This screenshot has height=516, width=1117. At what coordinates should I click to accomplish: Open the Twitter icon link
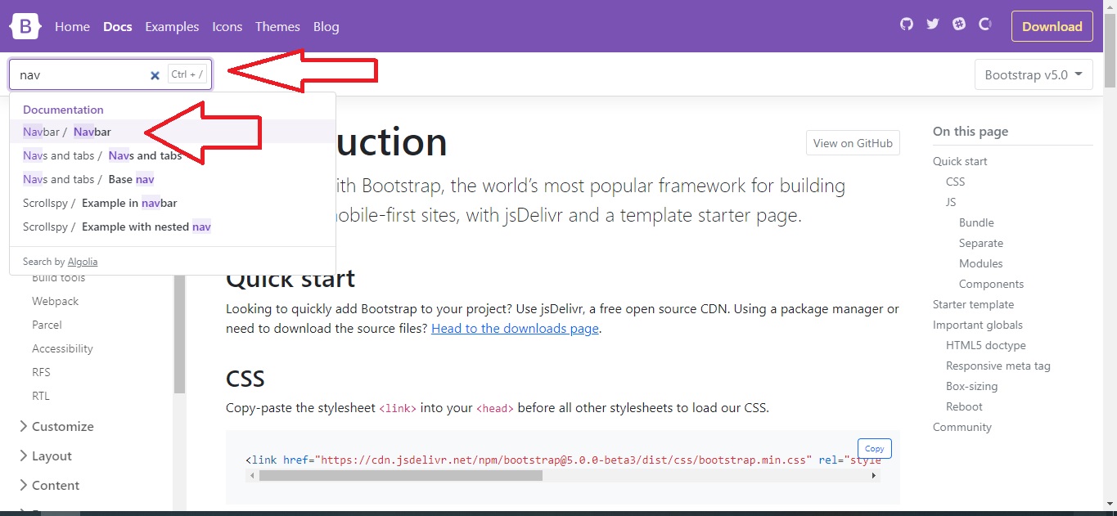tap(932, 25)
